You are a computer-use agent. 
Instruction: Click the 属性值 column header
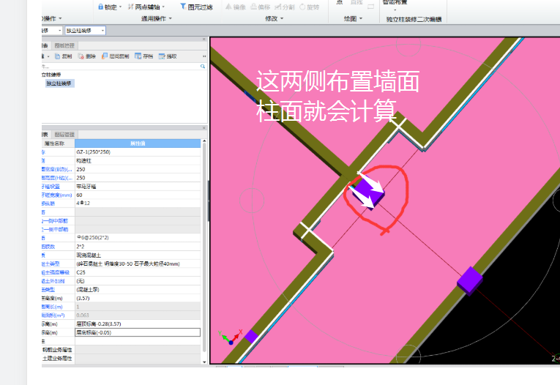[138, 143]
